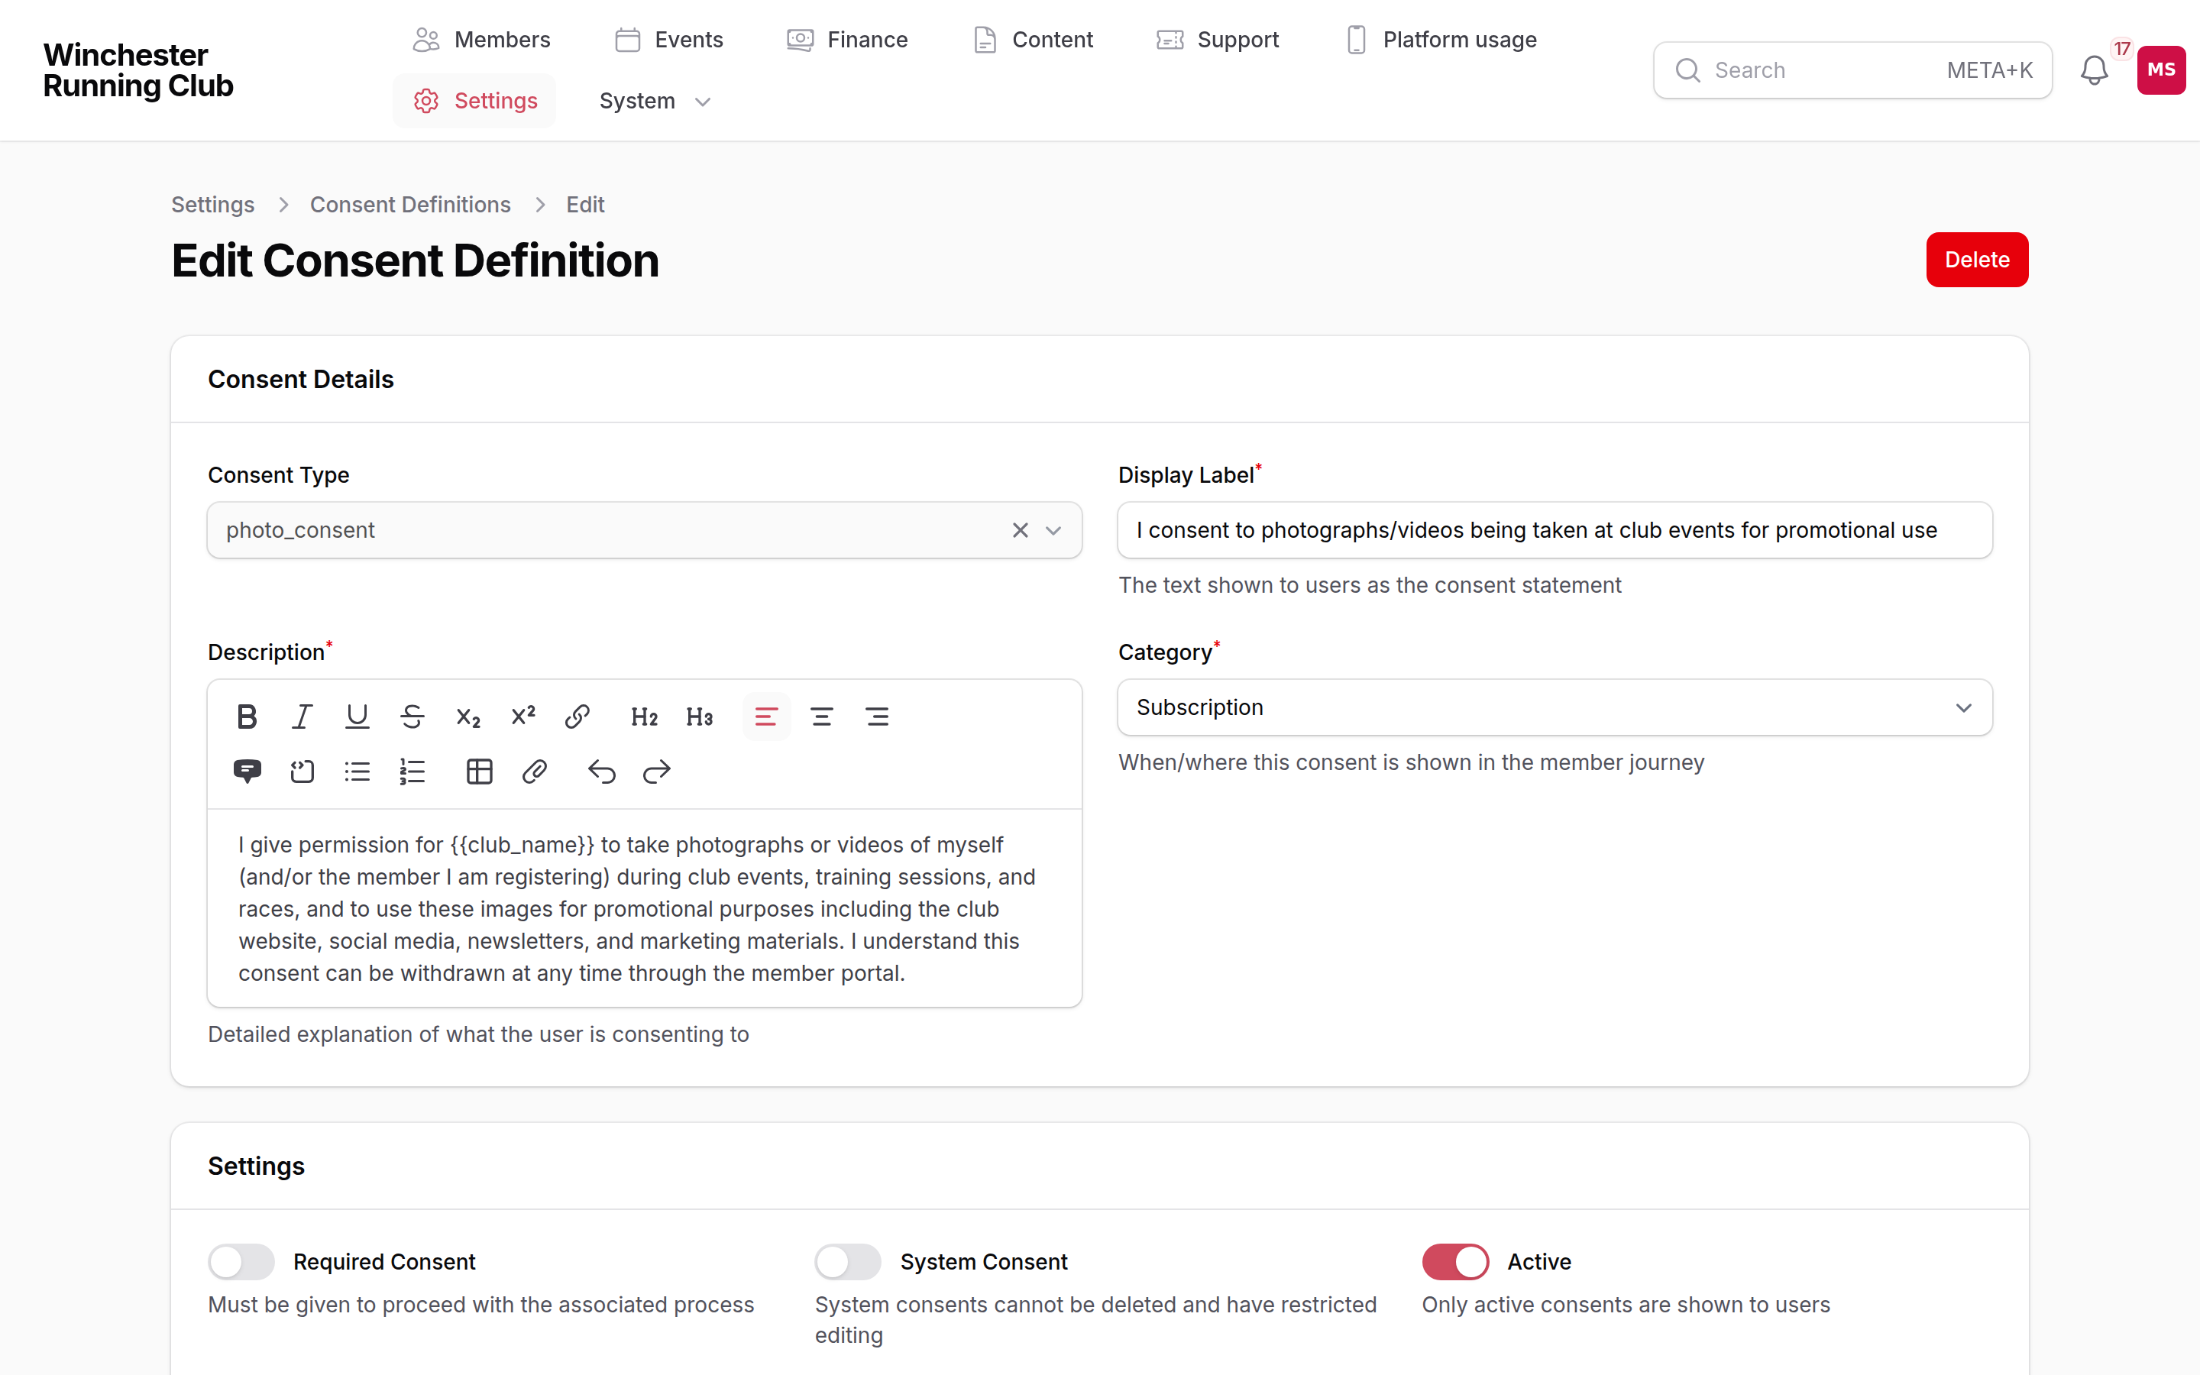Open the MS user avatar menu
Viewport: 2200px width, 1375px height.
[2161, 70]
